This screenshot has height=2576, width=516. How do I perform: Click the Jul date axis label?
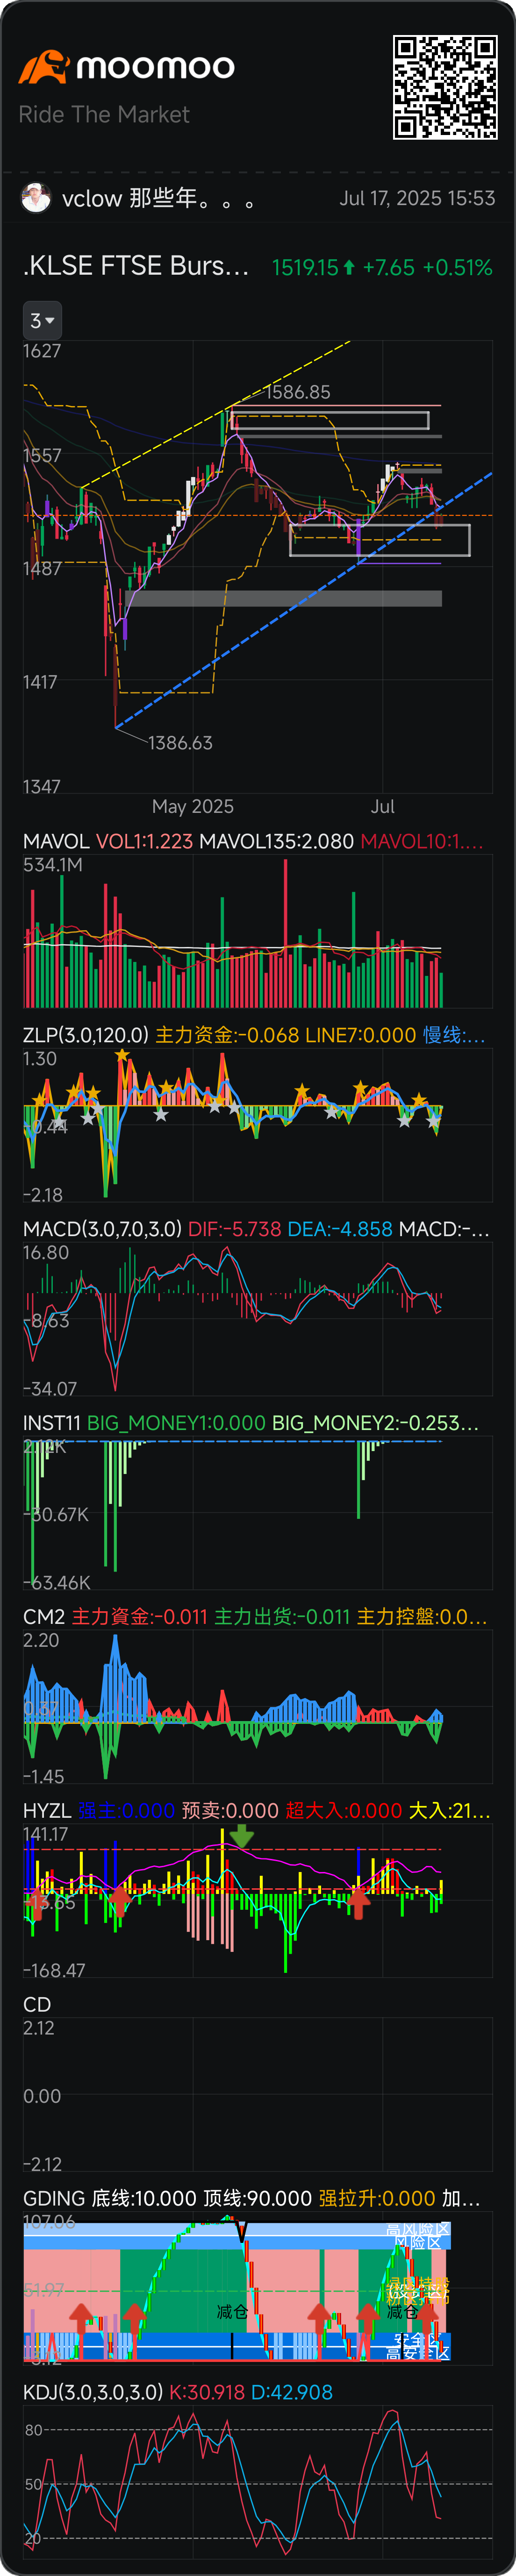[383, 806]
